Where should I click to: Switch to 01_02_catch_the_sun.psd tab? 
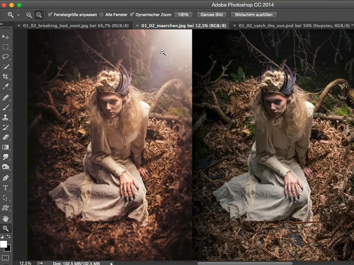294,26
